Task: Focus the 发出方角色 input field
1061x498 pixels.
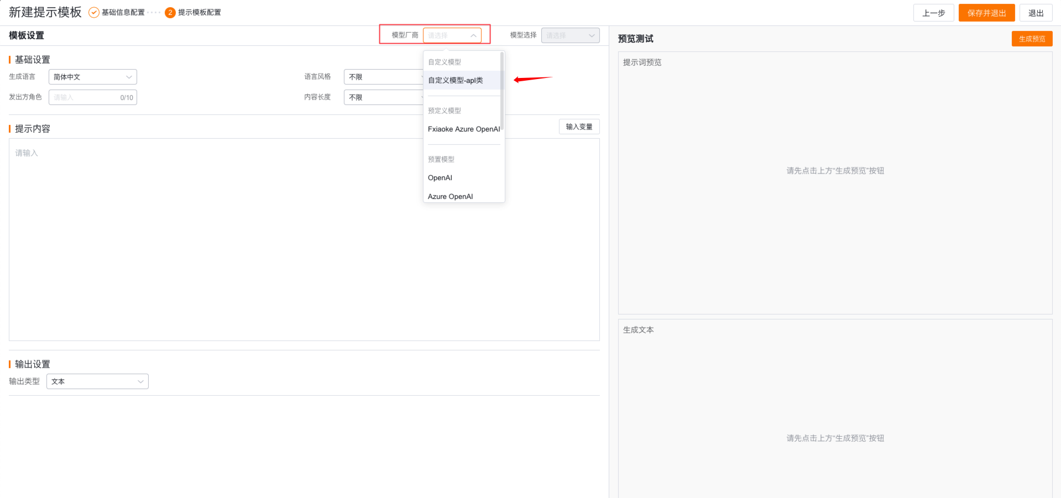Action: [84, 98]
